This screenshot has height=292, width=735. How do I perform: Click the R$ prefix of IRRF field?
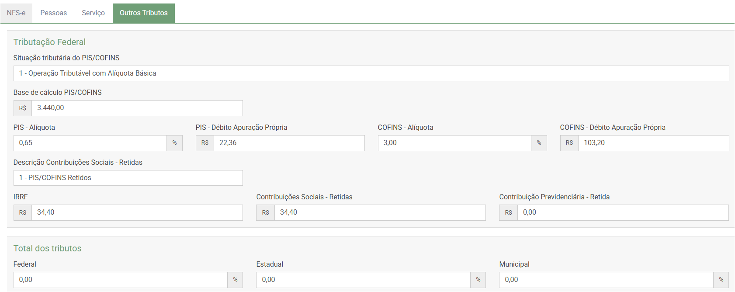23,212
